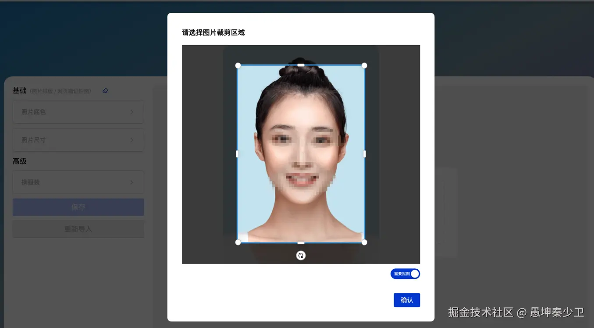Click the 重新导入 button
Screen dimensions: 594x328
(x=78, y=229)
